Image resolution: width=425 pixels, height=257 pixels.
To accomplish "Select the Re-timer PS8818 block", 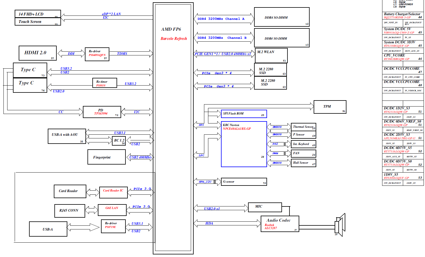I will tap(104, 83).
